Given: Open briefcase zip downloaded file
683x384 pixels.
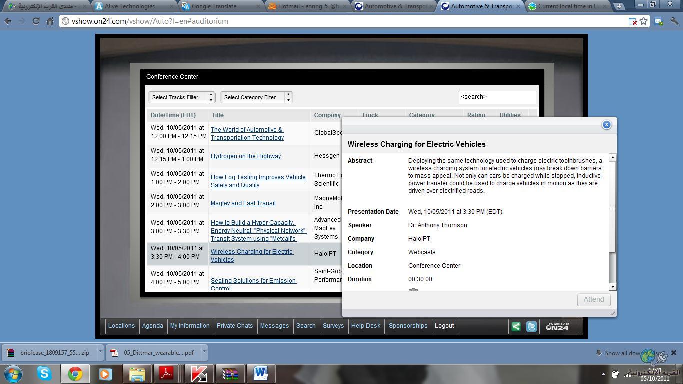Looking at the screenshot, I should coord(49,352).
